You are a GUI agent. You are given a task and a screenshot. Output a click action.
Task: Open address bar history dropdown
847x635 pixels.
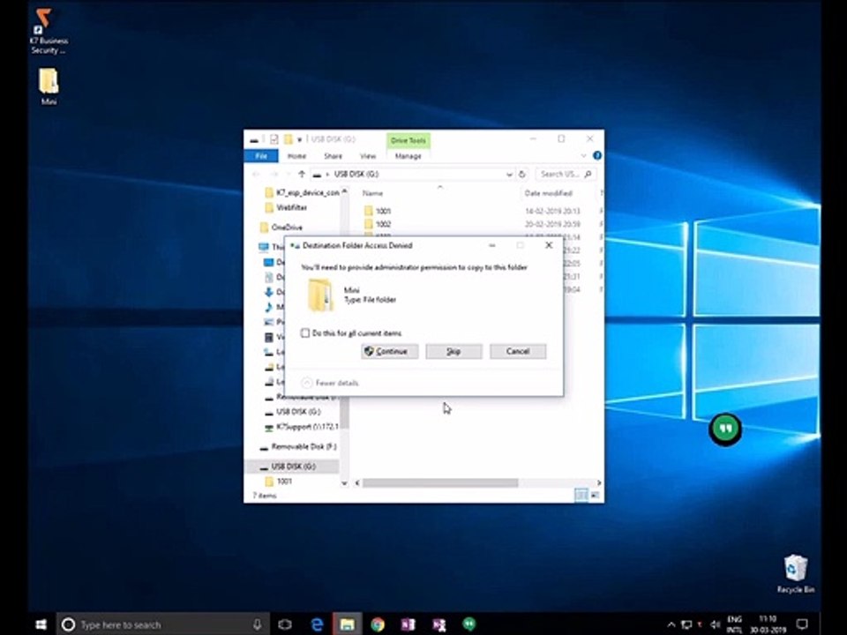click(x=509, y=174)
